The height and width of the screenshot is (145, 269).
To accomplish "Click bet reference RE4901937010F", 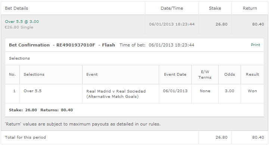I will 75,45.
